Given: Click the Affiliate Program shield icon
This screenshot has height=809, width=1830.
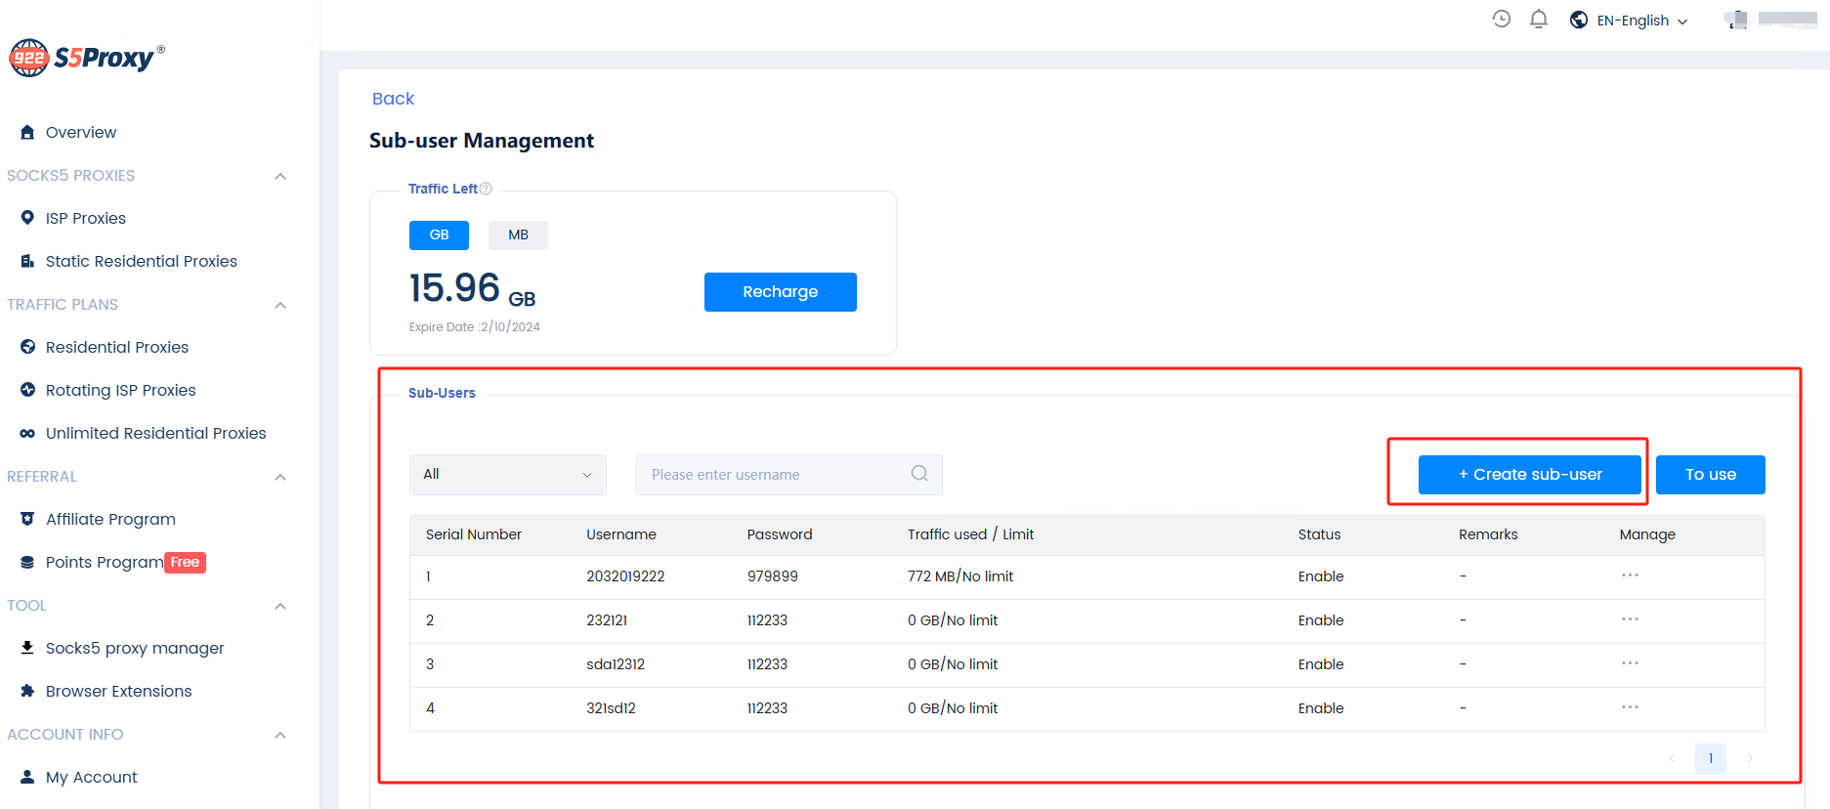Looking at the screenshot, I should click(27, 519).
